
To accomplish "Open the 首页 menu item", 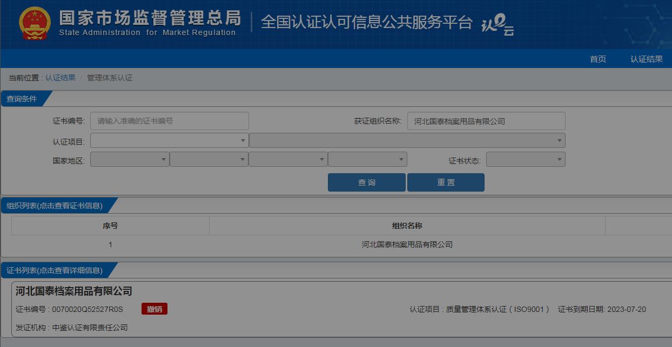I will pos(598,59).
